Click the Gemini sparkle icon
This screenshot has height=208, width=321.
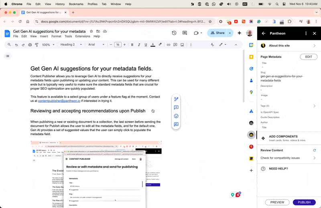click(x=240, y=33)
